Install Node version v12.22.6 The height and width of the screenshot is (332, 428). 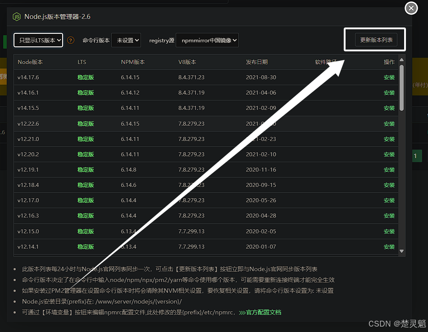pos(389,124)
